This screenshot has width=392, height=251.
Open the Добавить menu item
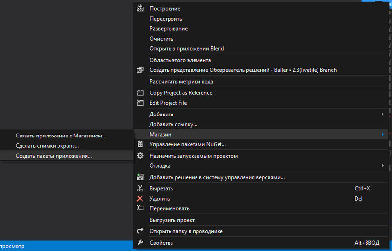(x=261, y=114)
